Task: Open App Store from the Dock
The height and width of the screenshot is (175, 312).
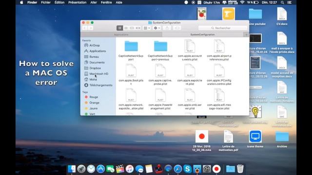Action: tap(101, 169)
